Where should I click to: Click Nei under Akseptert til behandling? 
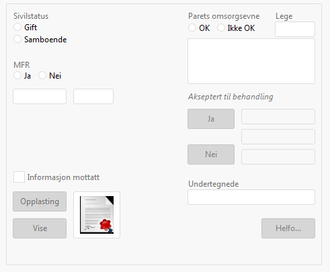click(211, 154)
